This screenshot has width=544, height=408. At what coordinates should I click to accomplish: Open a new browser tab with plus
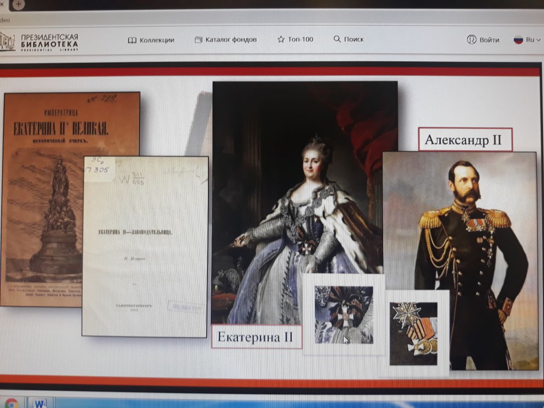[x=18, y=4]
